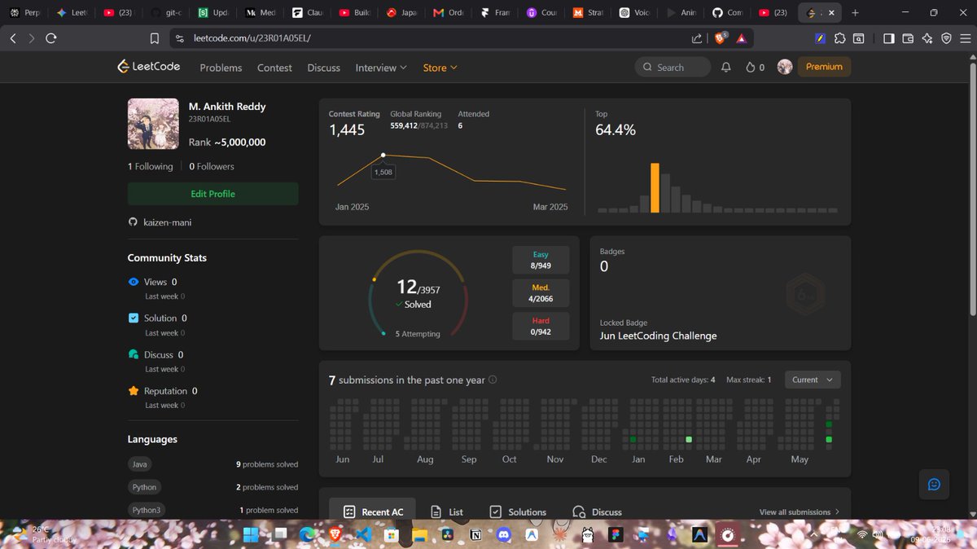Open the Brave VPN shield icon
Screen dimensions: 977x549
[946, 38]
